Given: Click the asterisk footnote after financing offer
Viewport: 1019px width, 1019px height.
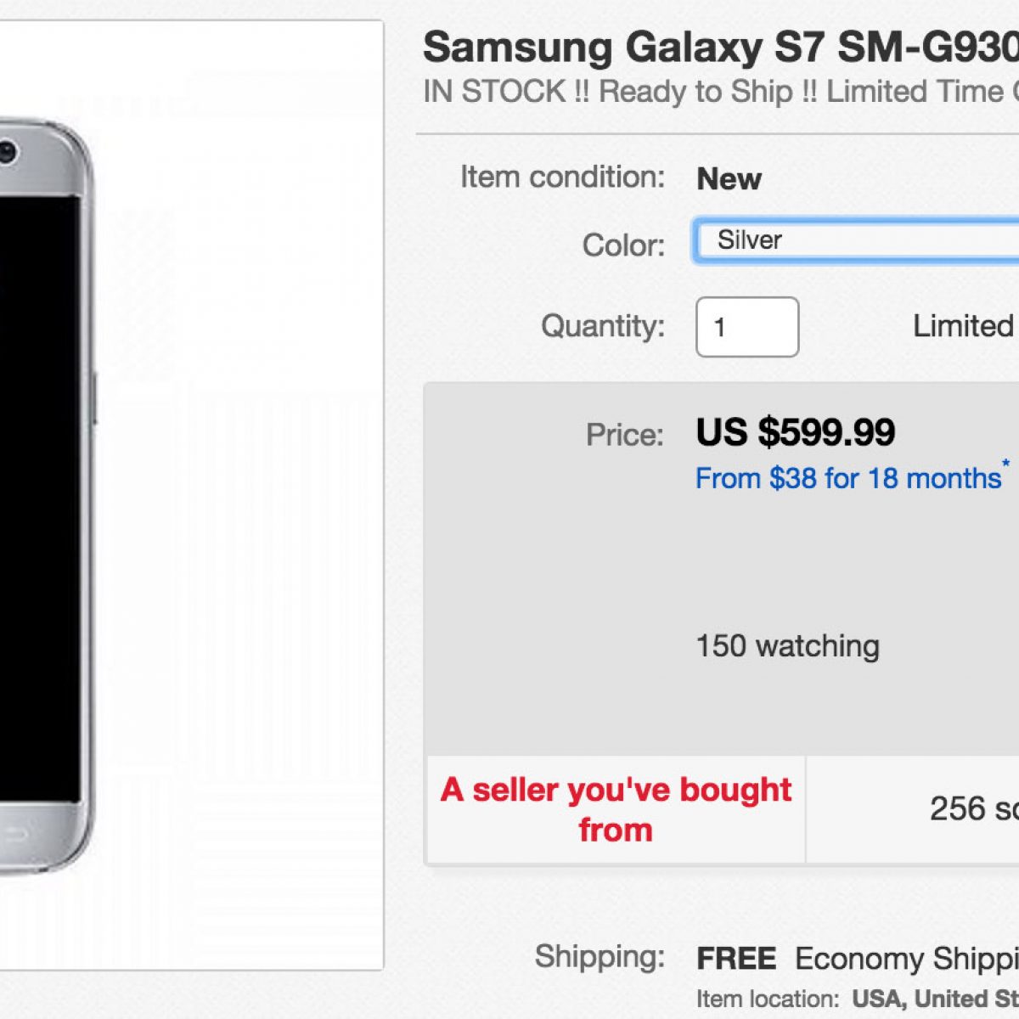Looking at the screenshot, I should point(1006,464).
